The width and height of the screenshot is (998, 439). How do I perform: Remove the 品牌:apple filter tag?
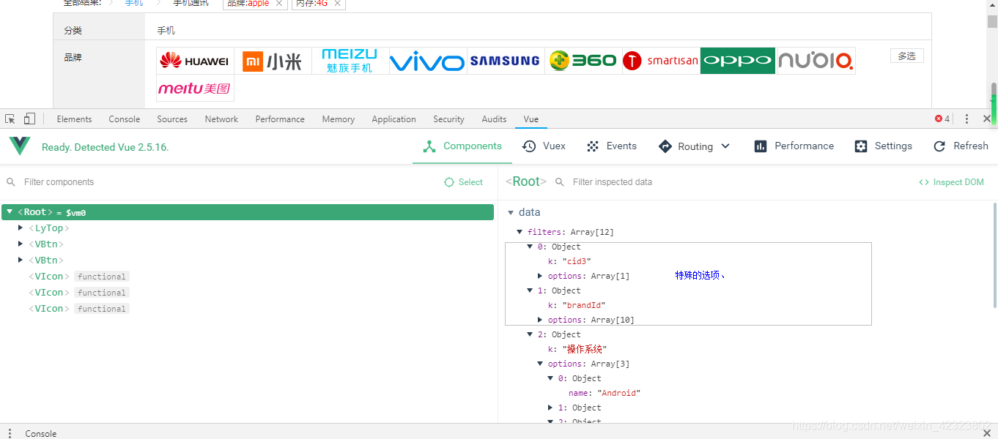(279, 4)
